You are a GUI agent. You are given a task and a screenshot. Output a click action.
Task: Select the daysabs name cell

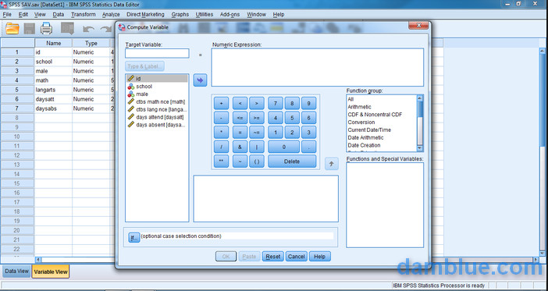point(53,108)
